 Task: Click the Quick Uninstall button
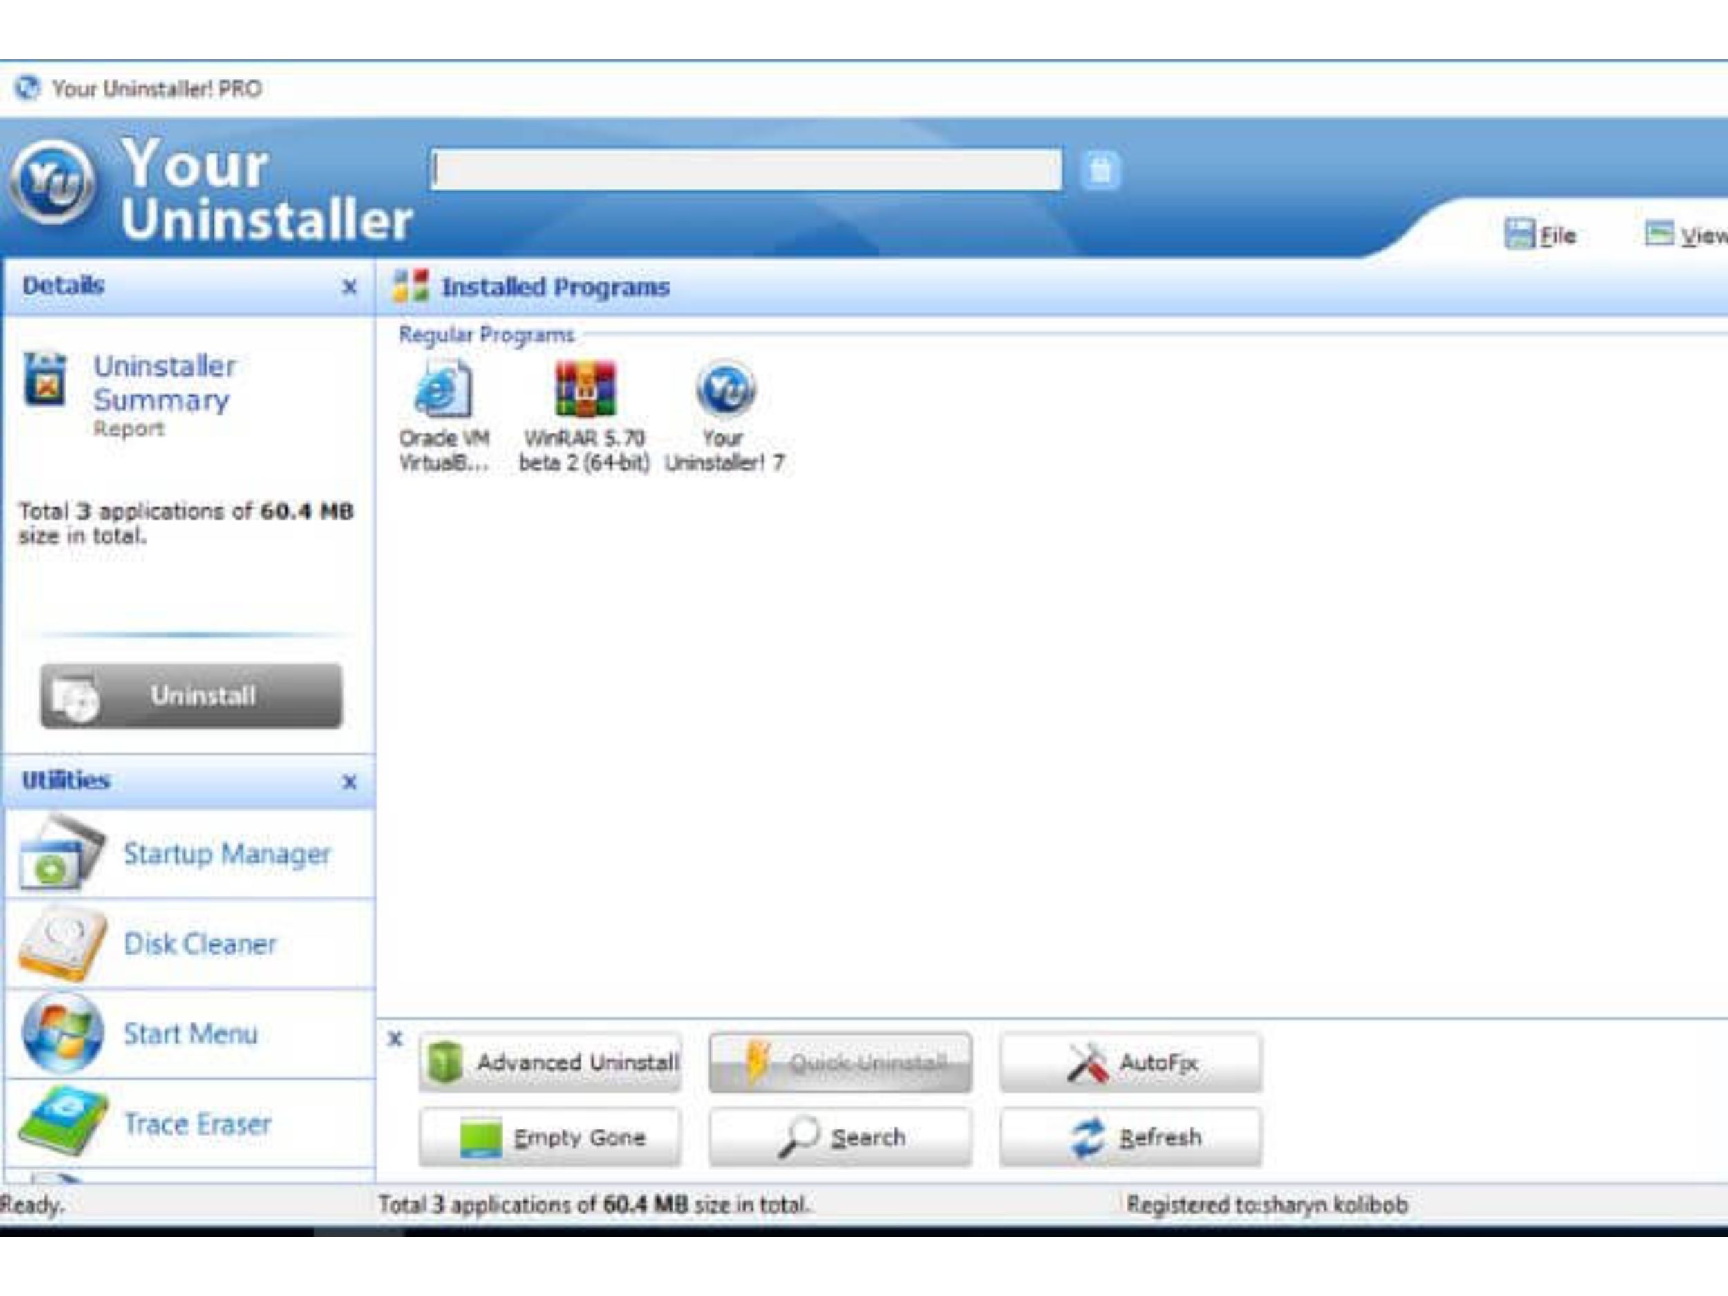[x=840, y=1062]
